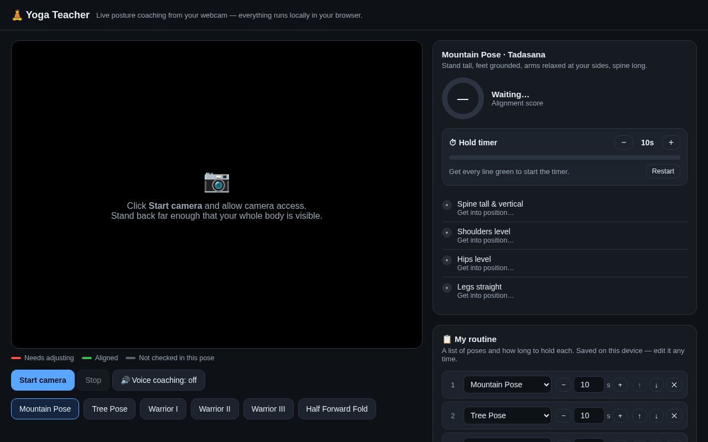Click the My routine heading
708x442 pixels.
[x=469, y=339]
